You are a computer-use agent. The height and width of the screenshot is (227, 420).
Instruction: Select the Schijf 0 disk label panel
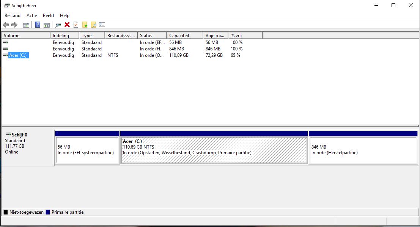tap(28, 147)
